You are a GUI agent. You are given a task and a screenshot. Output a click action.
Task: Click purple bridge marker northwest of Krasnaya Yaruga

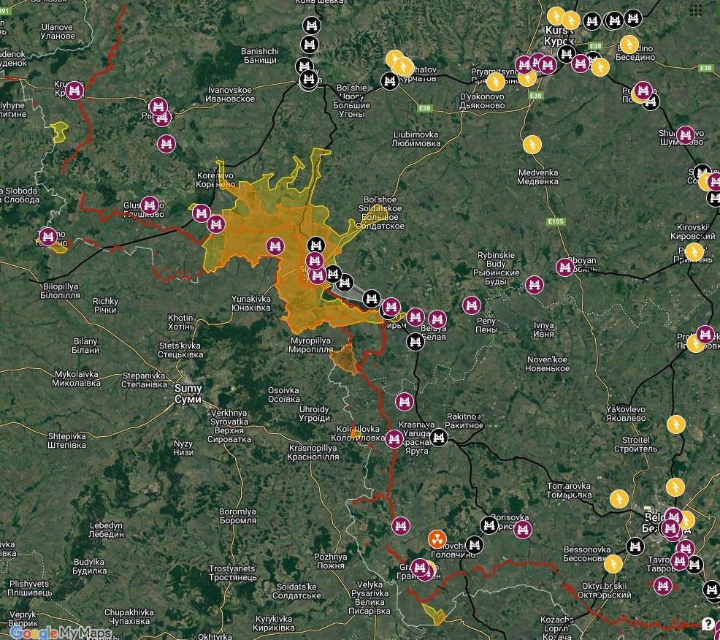[405, 402]
